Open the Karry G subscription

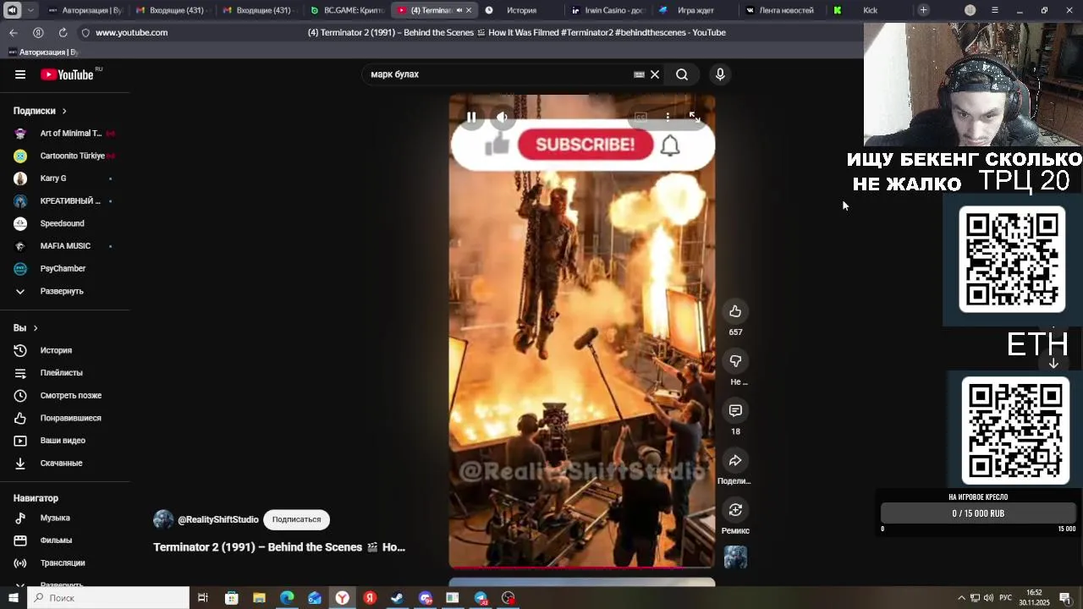(65, 178)
